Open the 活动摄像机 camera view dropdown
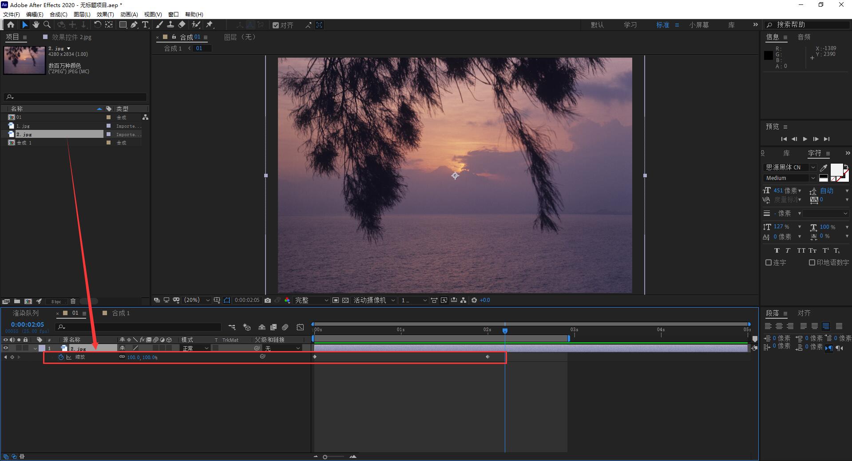The width and height of the screenshot is (852, 461). (x=374, y=300)
